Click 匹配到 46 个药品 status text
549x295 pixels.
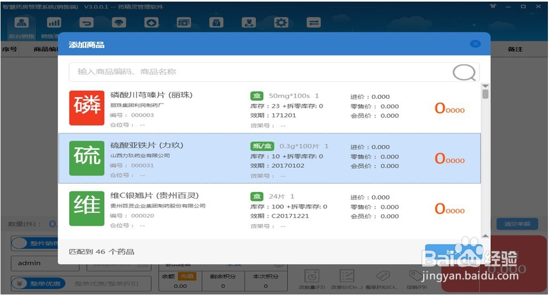pyautogui.click(x=102, y=252)
